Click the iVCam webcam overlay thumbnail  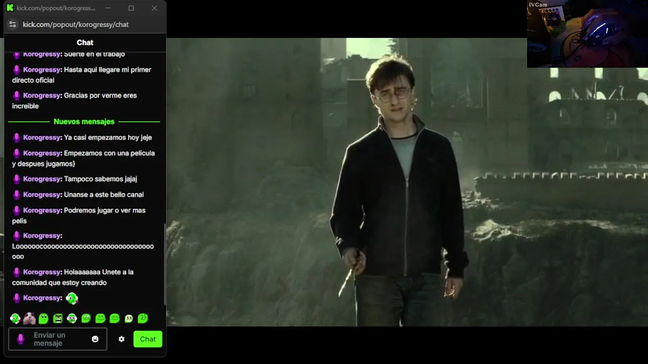tap(587, 34)
